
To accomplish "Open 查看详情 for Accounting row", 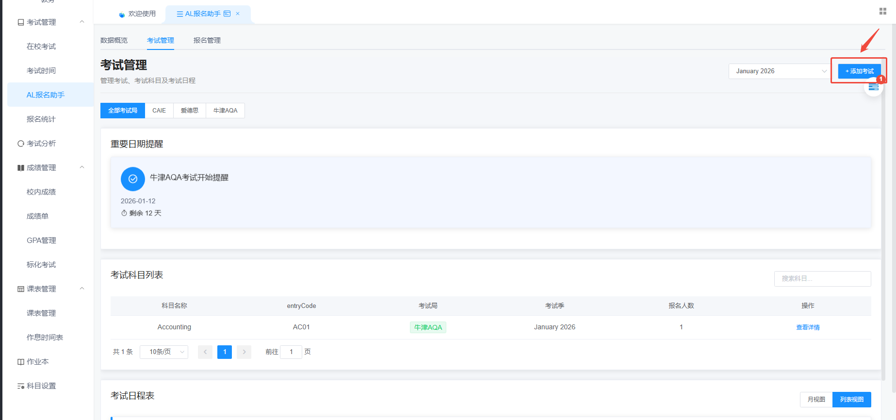I will point(808,327).
